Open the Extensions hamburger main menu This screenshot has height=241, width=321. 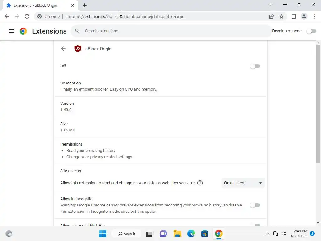(12, 31)
